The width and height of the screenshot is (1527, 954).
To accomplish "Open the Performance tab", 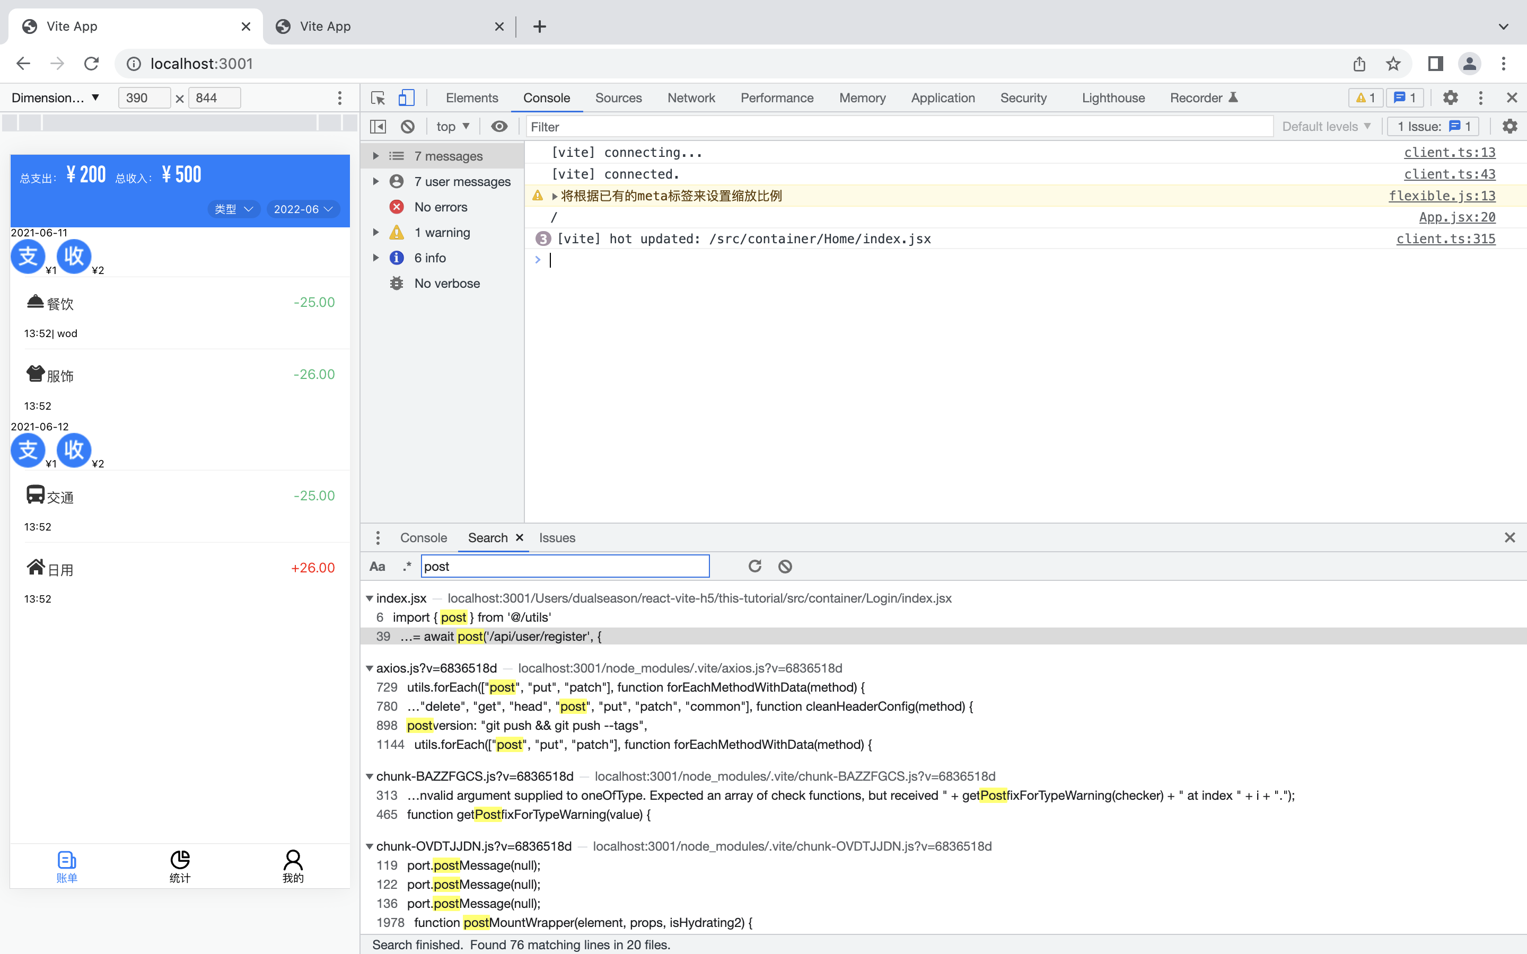I will pyautogui.click(x=777, y=98).
